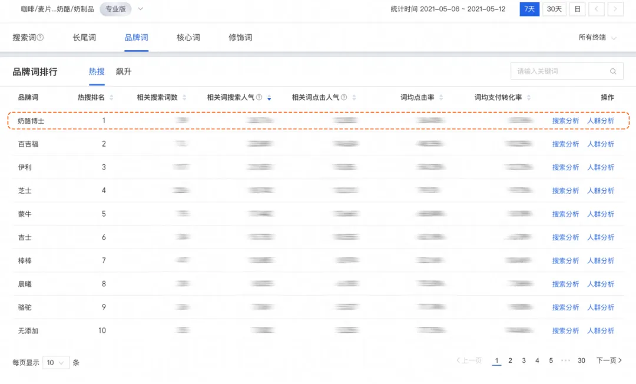Sort by 相关词搜索人气 column arrows
Viewport: 636px width, 384px height.
(269, 97)
